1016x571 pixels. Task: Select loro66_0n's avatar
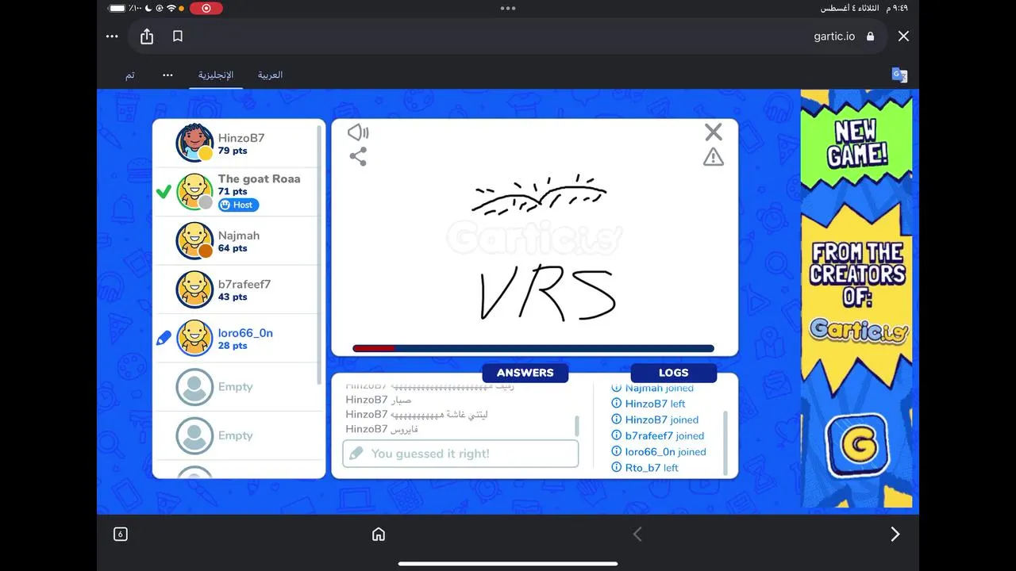(194, 339)
